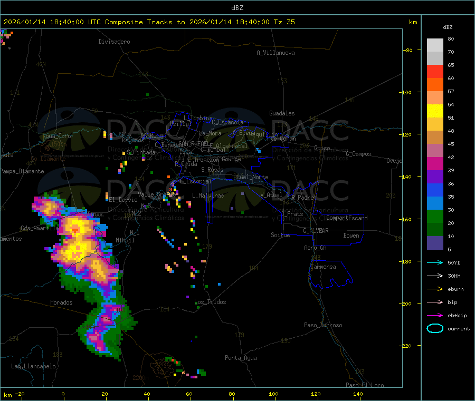
Task: Click the S_Pintada map label
Action: 141,152
